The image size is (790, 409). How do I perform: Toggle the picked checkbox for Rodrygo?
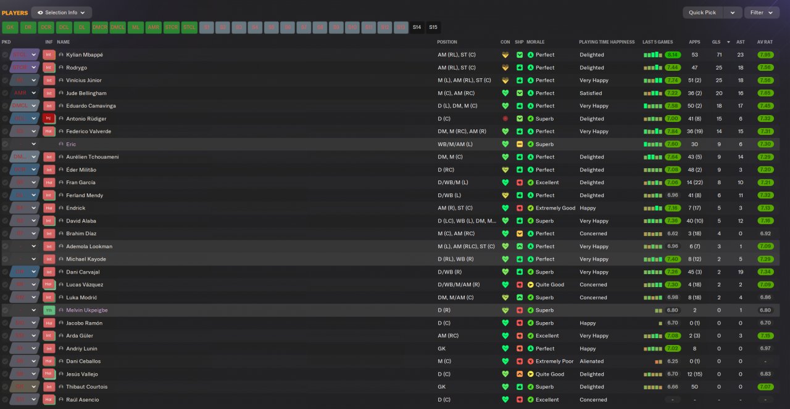point(5,68)
